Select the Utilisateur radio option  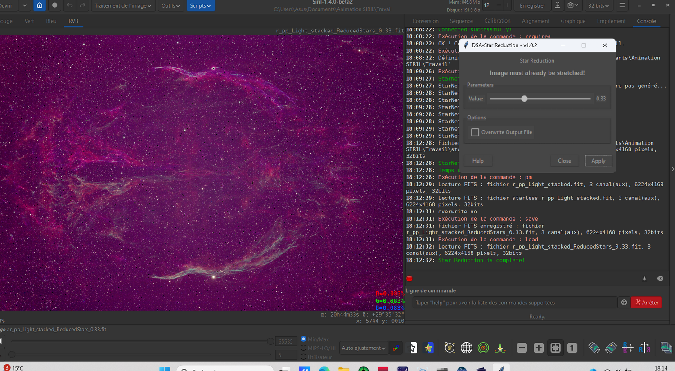tap(304, 357)
